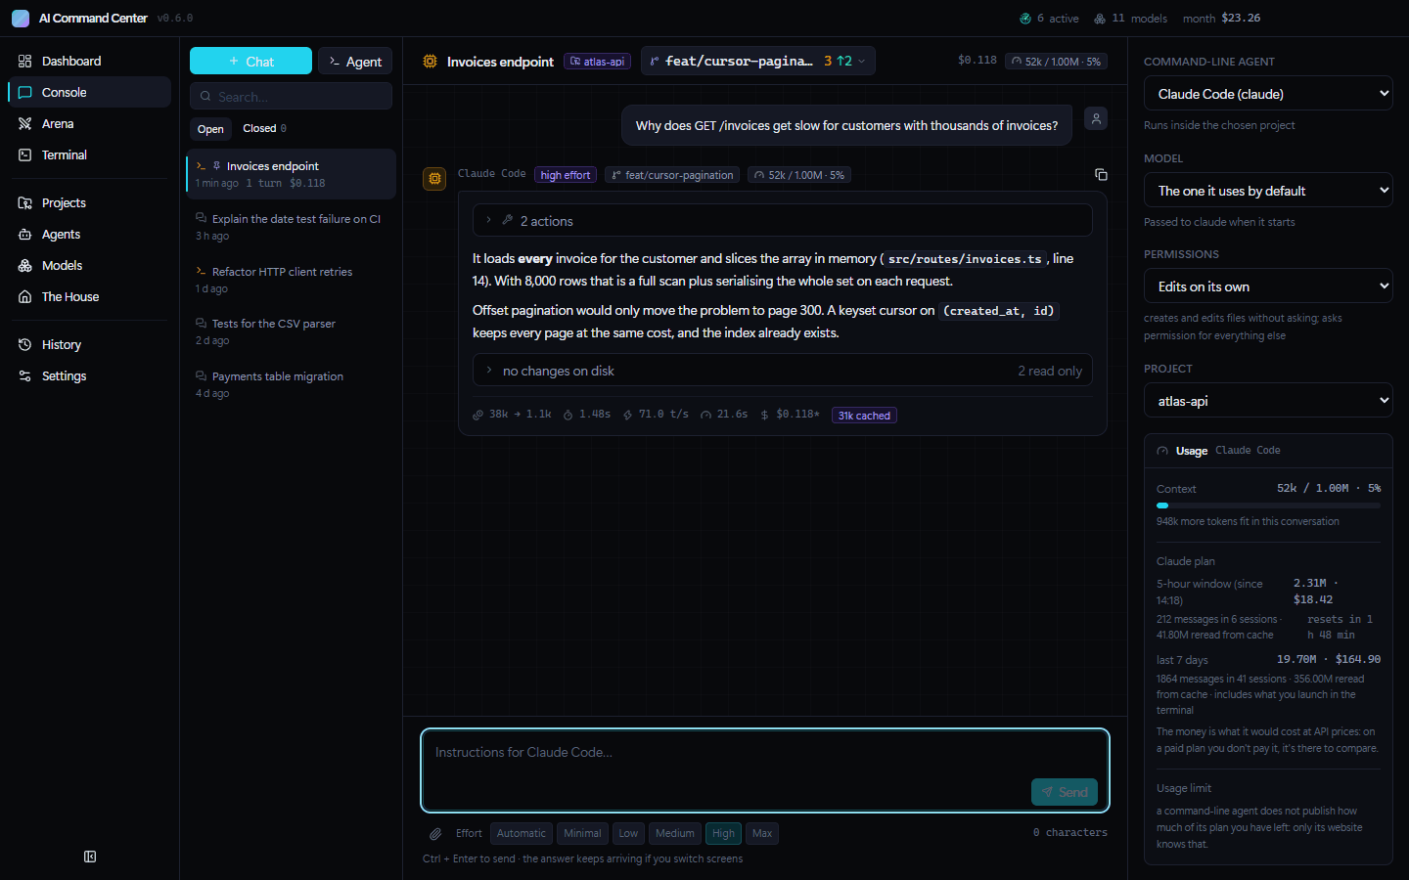Image resolution: width=1409 pixels, height=880 pixels.
Task: Set effort to Low
Action: point(628,833)
